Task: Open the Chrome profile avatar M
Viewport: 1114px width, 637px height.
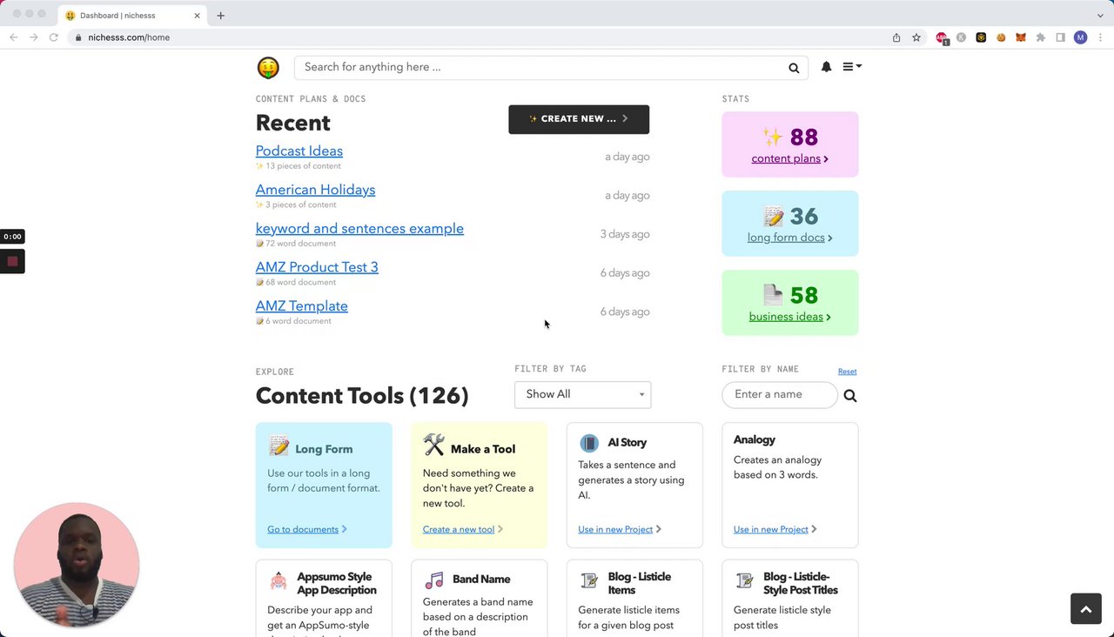Action: click(1080, 37)
